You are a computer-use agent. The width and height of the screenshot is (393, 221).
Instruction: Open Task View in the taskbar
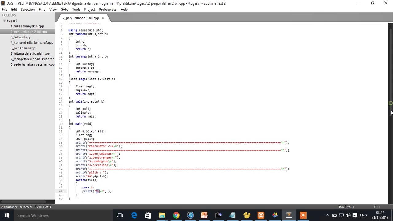(120, 215)
